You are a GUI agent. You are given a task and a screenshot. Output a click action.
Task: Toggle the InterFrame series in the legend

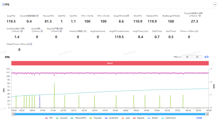[x=169, y=118]
